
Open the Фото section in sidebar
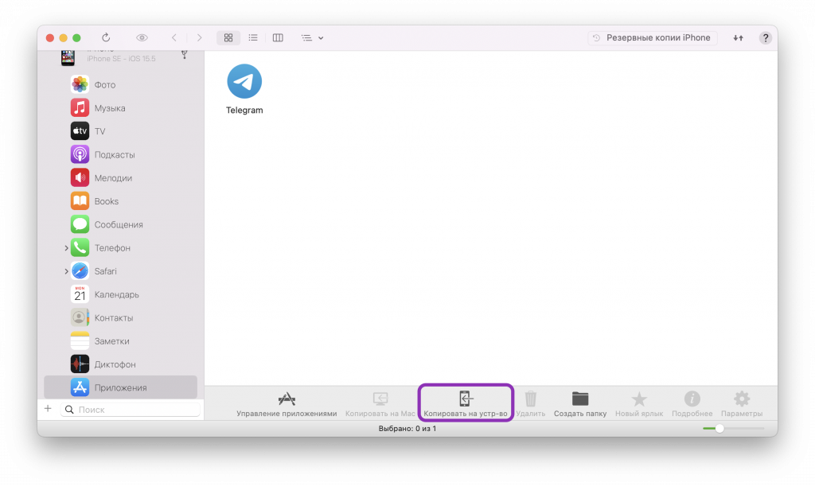click(x=121, y=84)
